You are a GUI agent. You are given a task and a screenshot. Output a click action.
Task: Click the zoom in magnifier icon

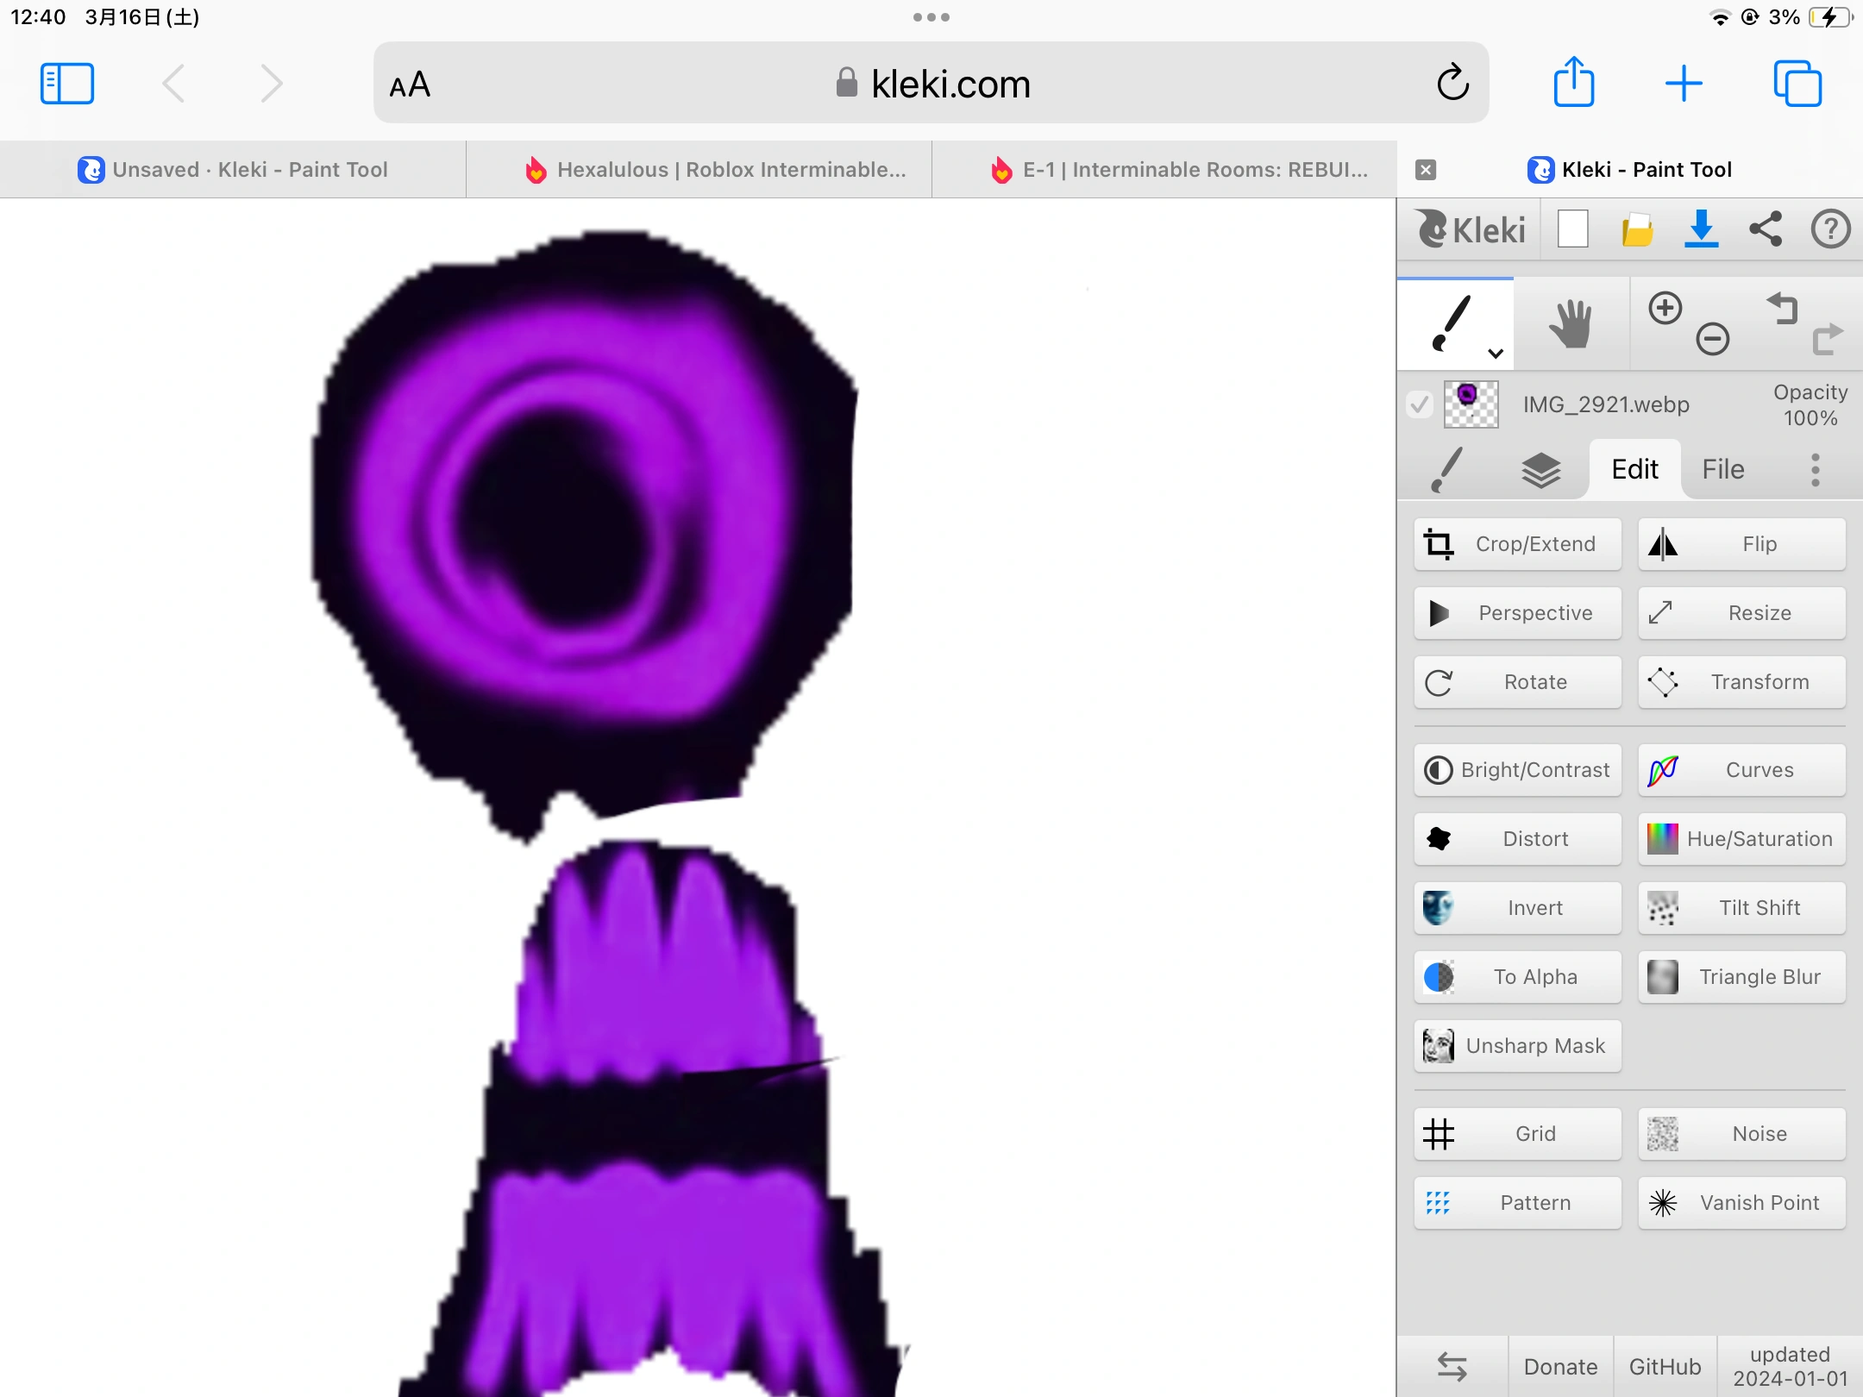(1665, 309)
